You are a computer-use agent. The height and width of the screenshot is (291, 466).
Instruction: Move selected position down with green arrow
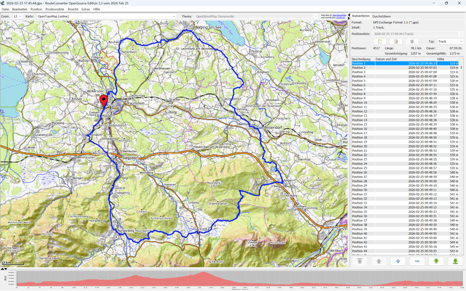436,261
